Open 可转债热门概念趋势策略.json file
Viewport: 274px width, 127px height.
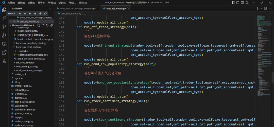pyautogui.click(x=32, y=35)
